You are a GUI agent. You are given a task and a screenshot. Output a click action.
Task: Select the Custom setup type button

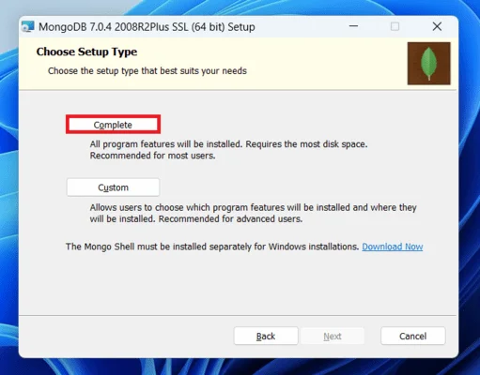(113, 187)
